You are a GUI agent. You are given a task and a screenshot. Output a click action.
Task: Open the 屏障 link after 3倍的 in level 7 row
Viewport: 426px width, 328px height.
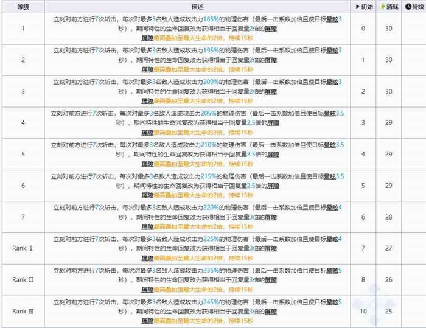(x=271, y=217)
